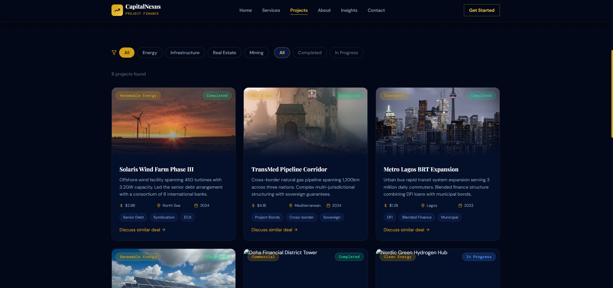The image size is (613, 288).
Task: Click the dollar icon beside $4.1B
Action: (253, 205)
